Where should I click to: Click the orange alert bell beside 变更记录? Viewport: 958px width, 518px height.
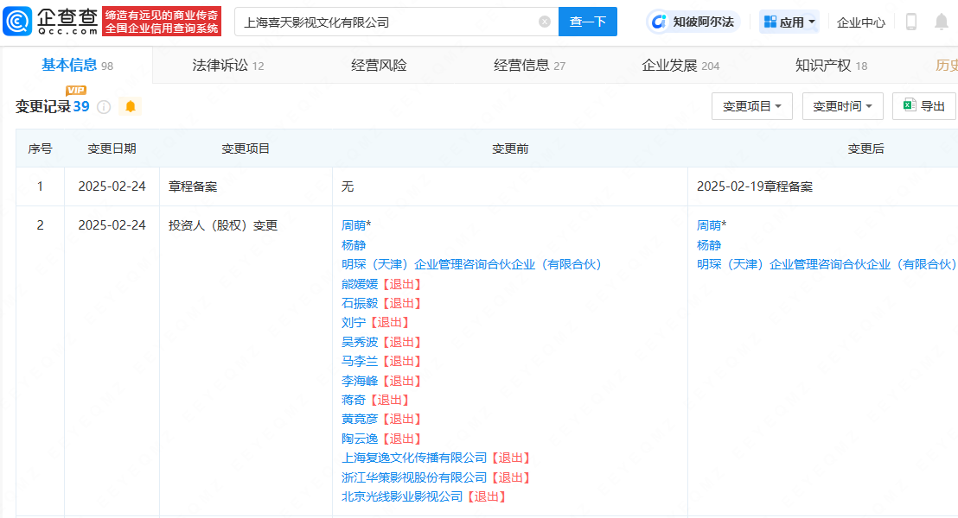131,107
